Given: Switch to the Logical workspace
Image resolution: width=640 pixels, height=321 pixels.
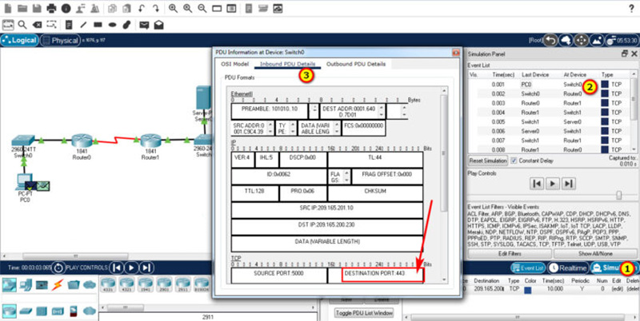Looking at the screenshot, I should pos(19,41).
